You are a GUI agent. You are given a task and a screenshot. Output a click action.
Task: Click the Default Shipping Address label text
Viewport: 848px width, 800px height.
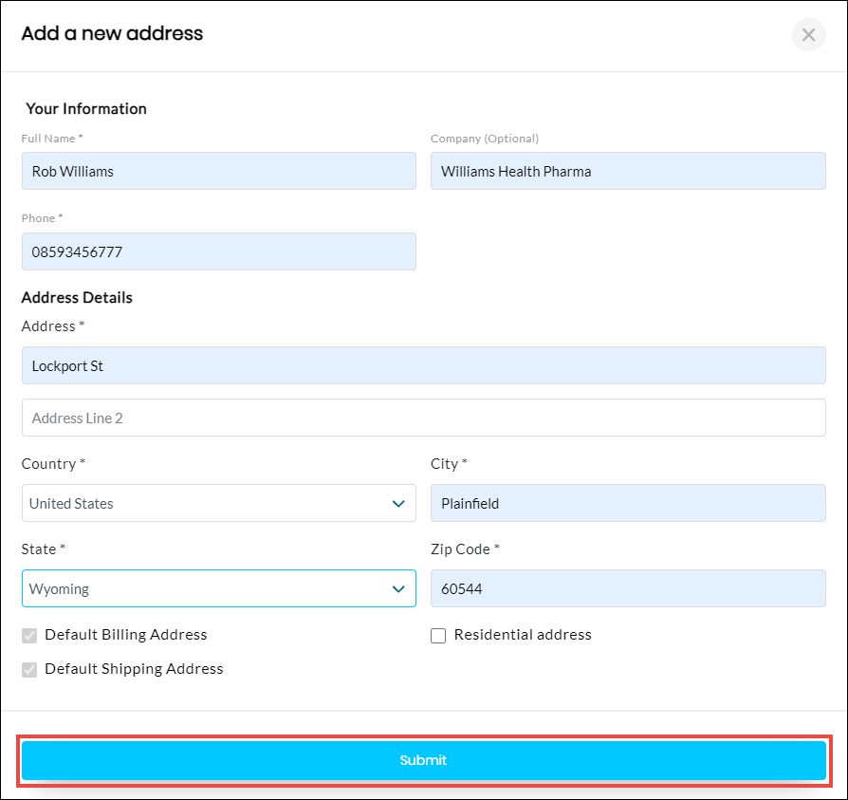pos(134,669)
